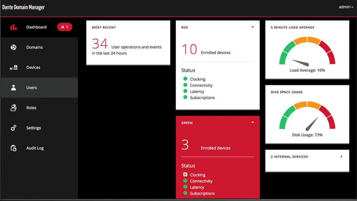Image resolution: width=357 pixels, height=201 pixels.
Task: Click the Roles icon in sidebar
Action: (x=13, y=108)
